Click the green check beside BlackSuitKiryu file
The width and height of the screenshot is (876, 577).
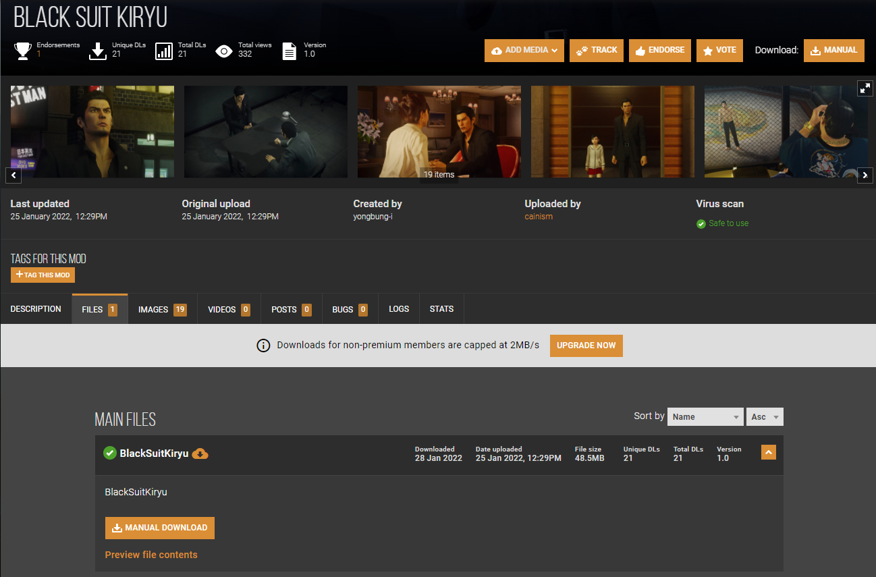[x=110, y=453]
